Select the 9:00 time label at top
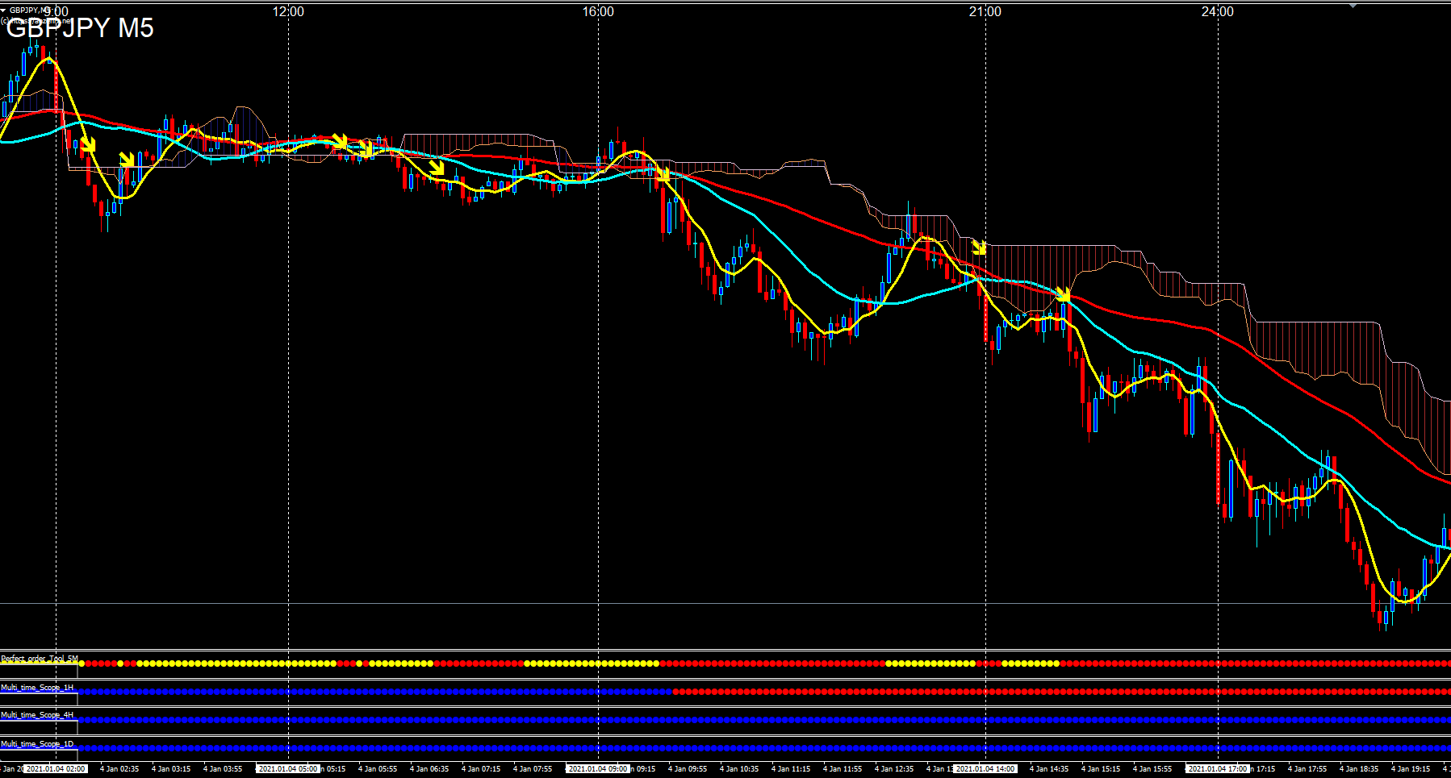Screen dimensions: 1451x778 56,11
